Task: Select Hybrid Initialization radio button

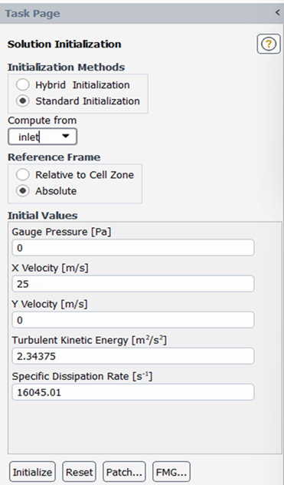Action: point(23,84)
